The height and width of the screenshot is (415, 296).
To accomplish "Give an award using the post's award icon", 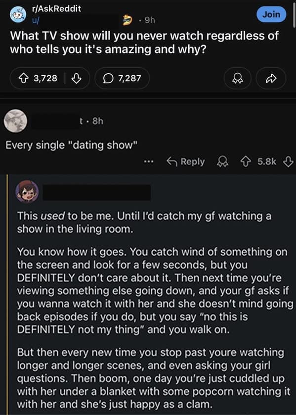I will tap(238, 78).
